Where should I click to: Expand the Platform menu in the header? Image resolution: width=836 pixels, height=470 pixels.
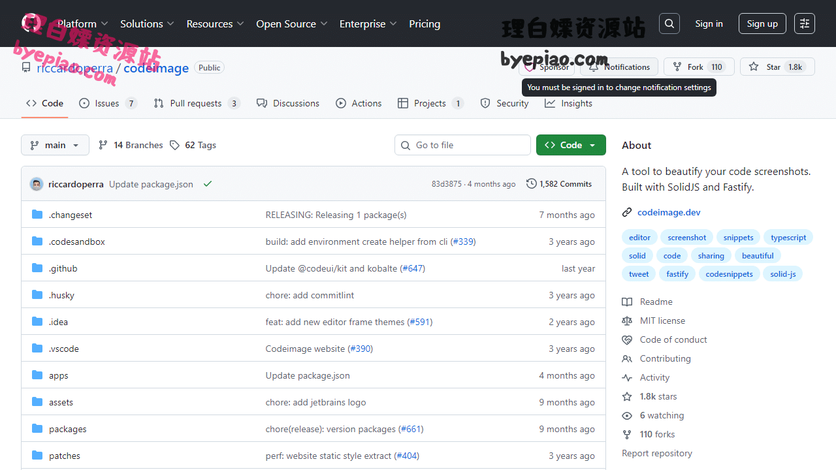pos(82,23)
